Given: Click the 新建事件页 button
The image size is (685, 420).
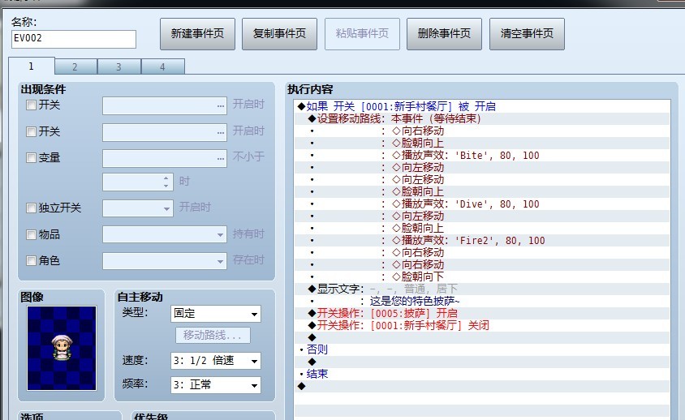Looking at the screenshot, I should 197,33.
